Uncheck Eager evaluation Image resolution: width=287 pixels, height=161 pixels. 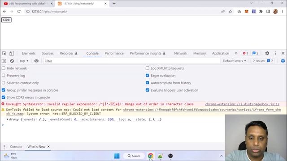[x=148, y=76]
